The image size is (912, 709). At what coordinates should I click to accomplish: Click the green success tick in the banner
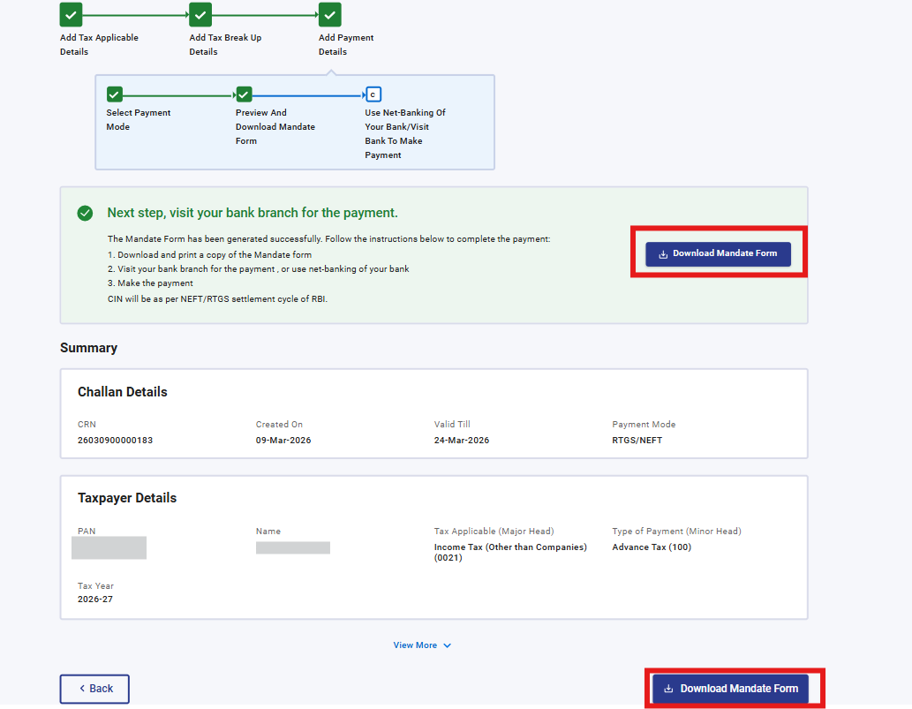point(85,213)
